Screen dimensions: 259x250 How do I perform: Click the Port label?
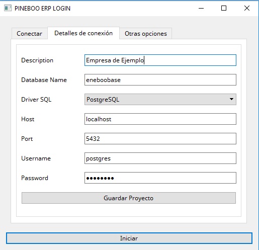(x=27, y=139)
